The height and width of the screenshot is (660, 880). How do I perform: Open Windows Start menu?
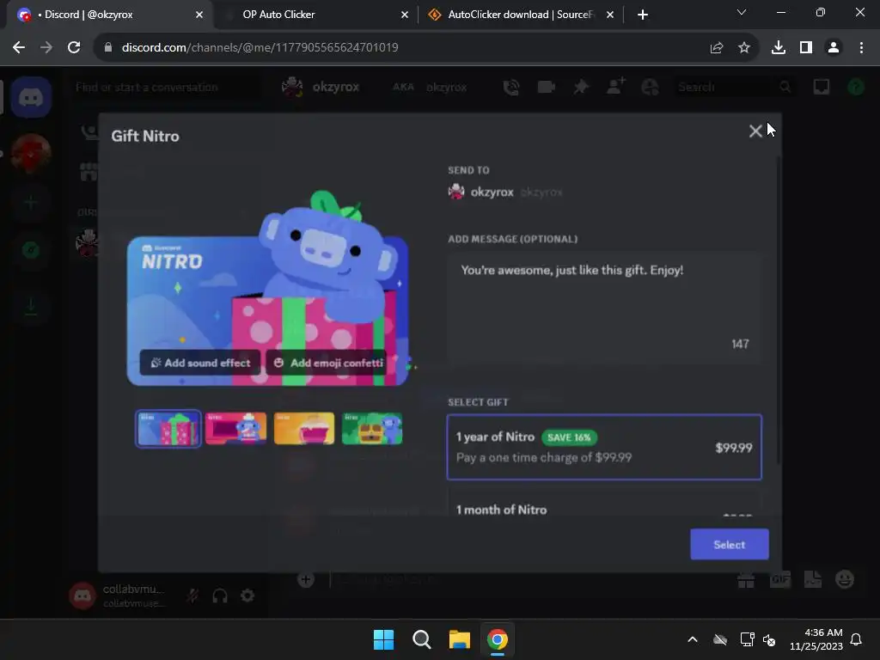pos(384,639)
